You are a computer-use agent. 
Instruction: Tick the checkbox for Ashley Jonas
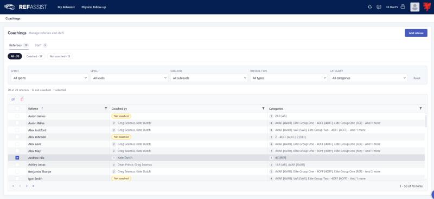click(x=17, y=165)
